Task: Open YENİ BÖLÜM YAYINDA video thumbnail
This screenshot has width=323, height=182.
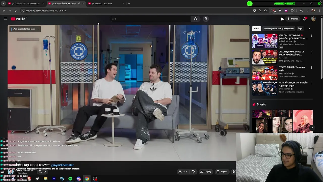Action: pyautogui.click(x=264, y=41)
